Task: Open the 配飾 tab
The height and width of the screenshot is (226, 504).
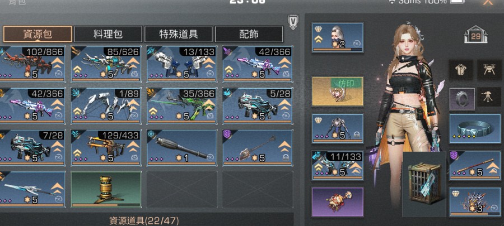Action: (249, 34)
